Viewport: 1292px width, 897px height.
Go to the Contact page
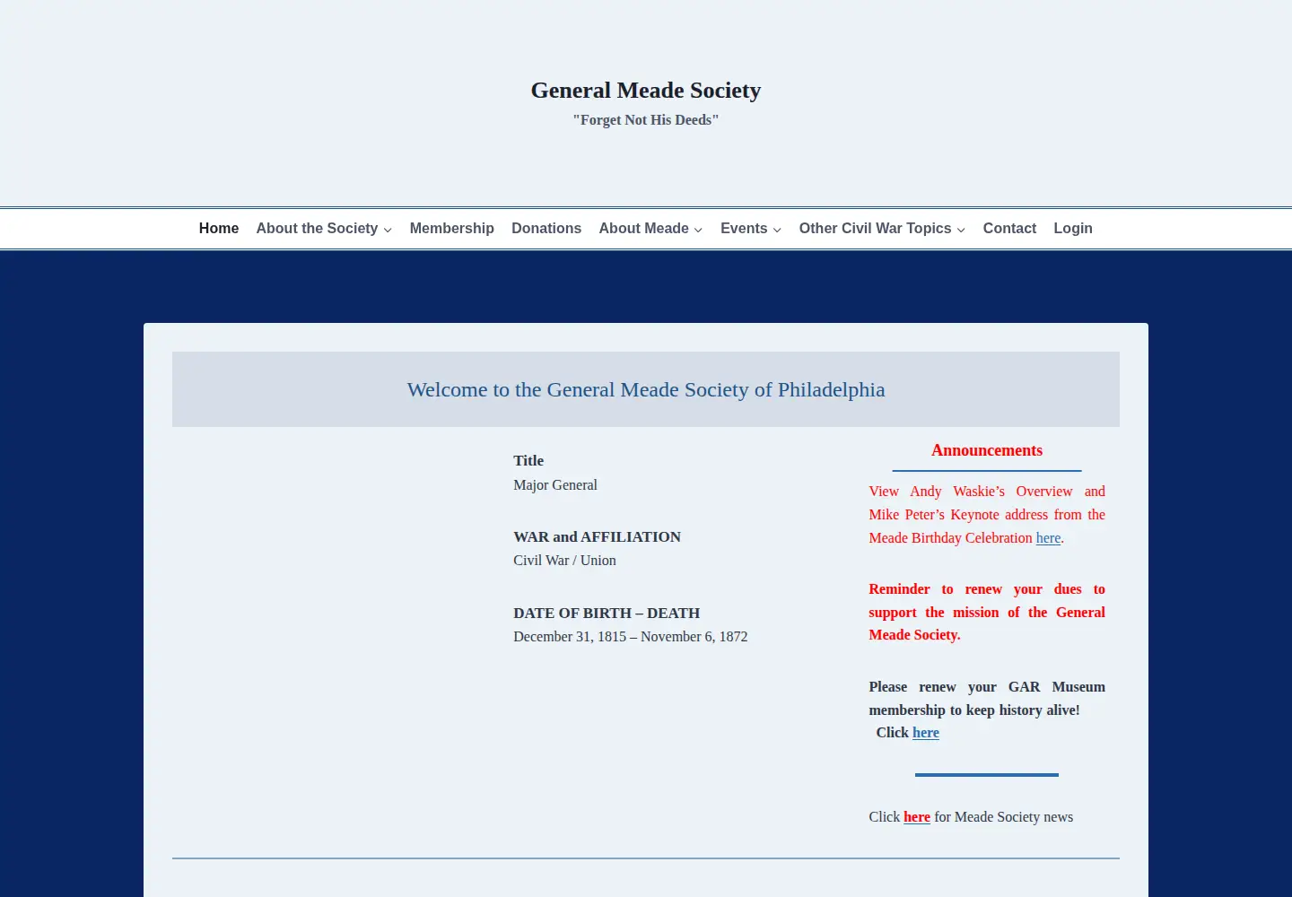tap(1009, 229)
